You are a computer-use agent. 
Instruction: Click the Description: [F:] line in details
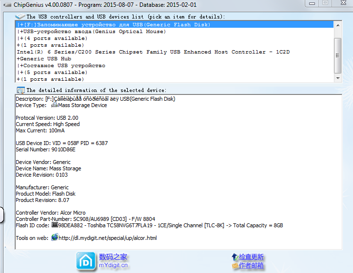coord(96,99)
